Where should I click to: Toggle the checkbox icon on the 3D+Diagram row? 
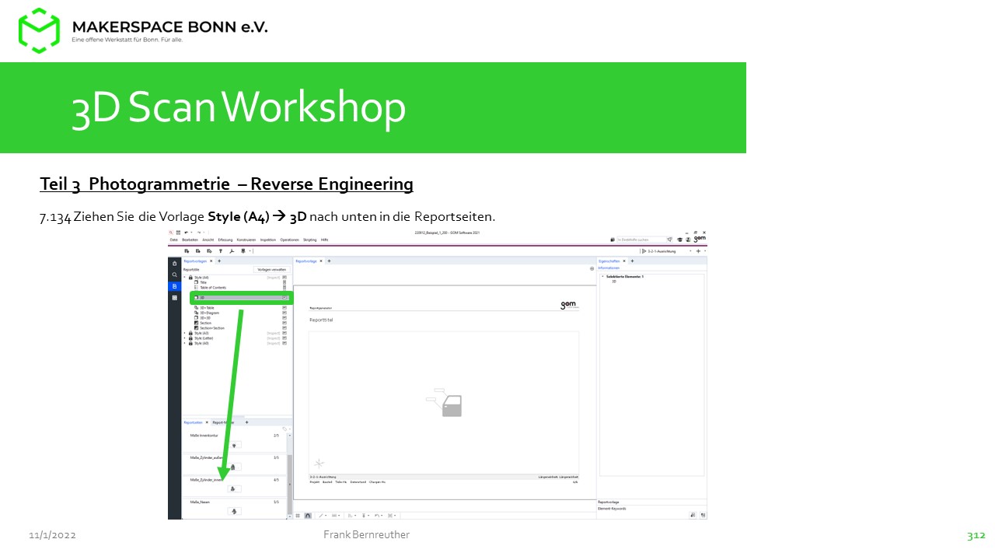[x=285, y=313]
